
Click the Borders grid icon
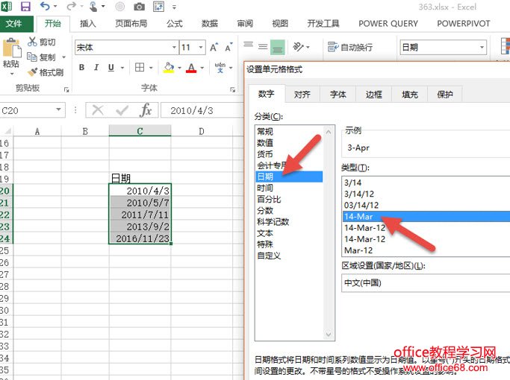coord(140,68)
